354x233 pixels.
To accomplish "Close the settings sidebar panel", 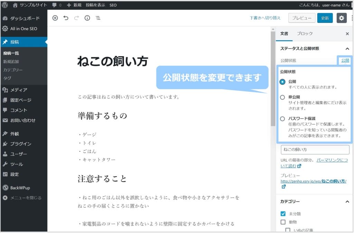I will coord(347,34).
